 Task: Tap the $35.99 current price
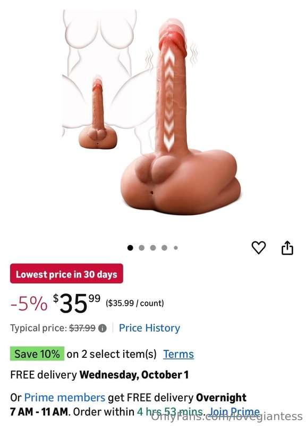click(76, 302)
